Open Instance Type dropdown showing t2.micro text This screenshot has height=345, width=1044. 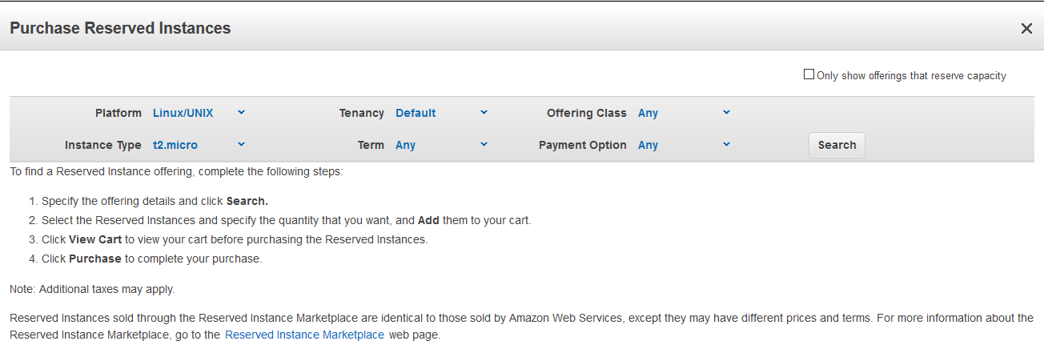175,145
